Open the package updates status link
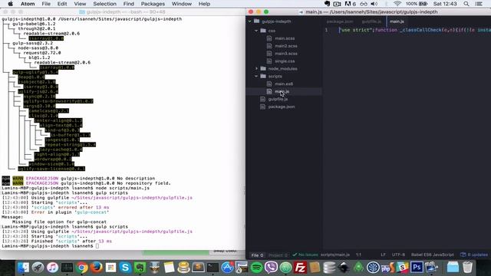This screenshot has height=276, width=491. 474,255
